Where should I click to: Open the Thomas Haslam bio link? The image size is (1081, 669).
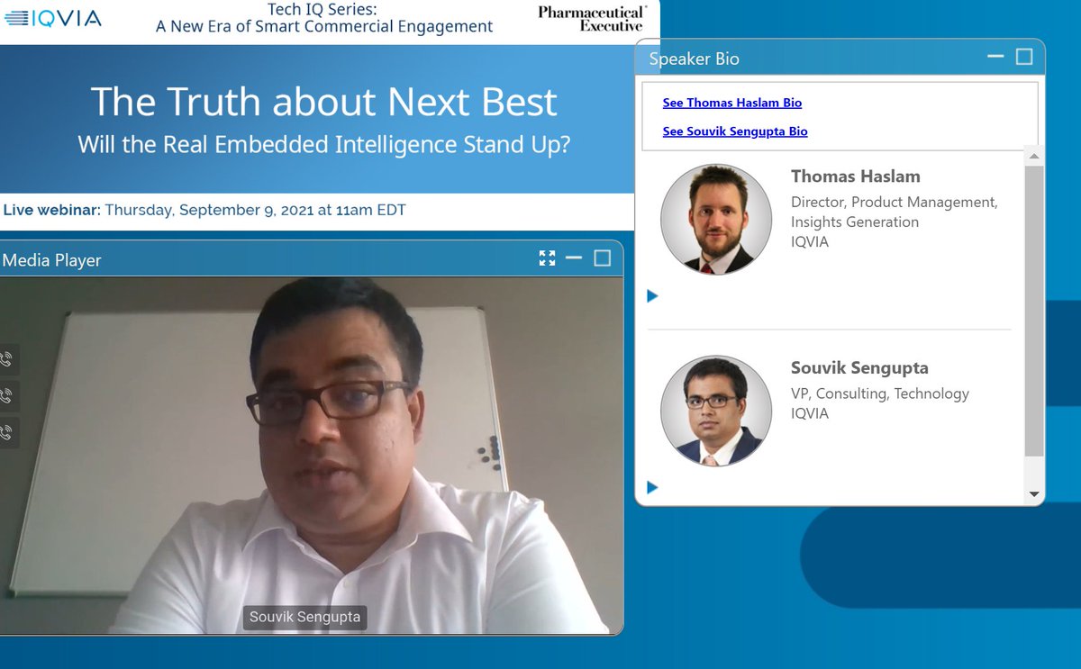pos(732,103)
